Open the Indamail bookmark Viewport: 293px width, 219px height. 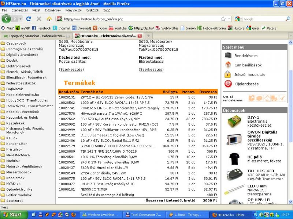(x=62, y=28)
